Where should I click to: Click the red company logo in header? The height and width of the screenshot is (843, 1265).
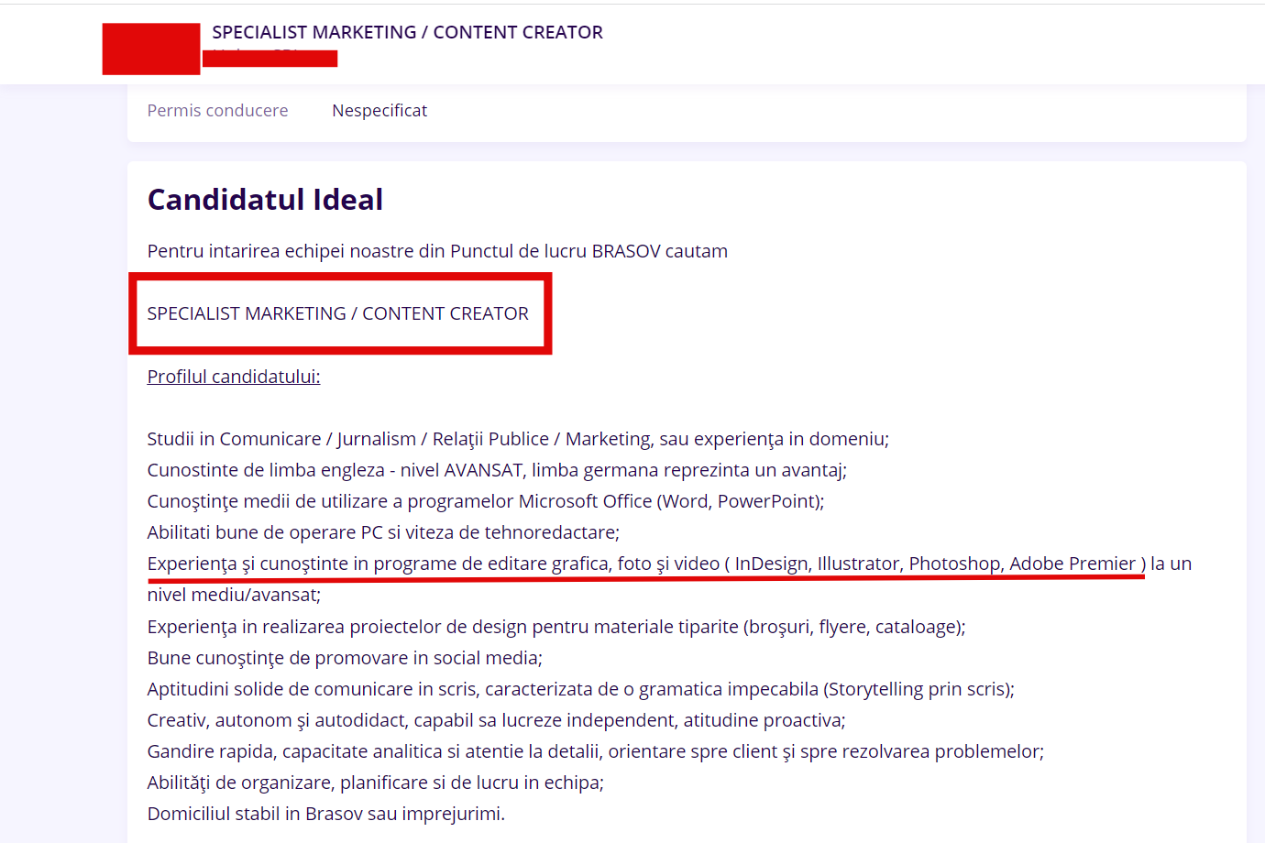pyautogui.click(x=151, y=49)
